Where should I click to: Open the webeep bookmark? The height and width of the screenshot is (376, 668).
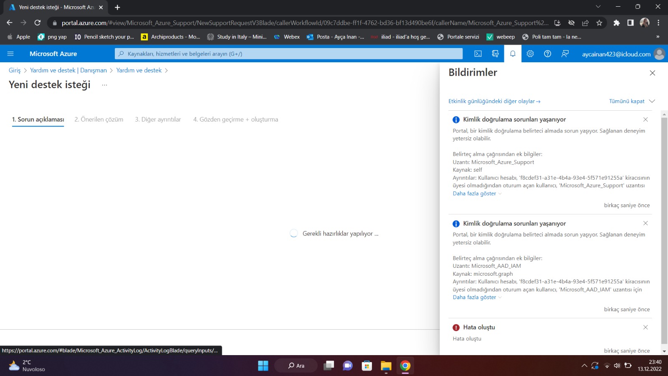click(x=501, y=37)
